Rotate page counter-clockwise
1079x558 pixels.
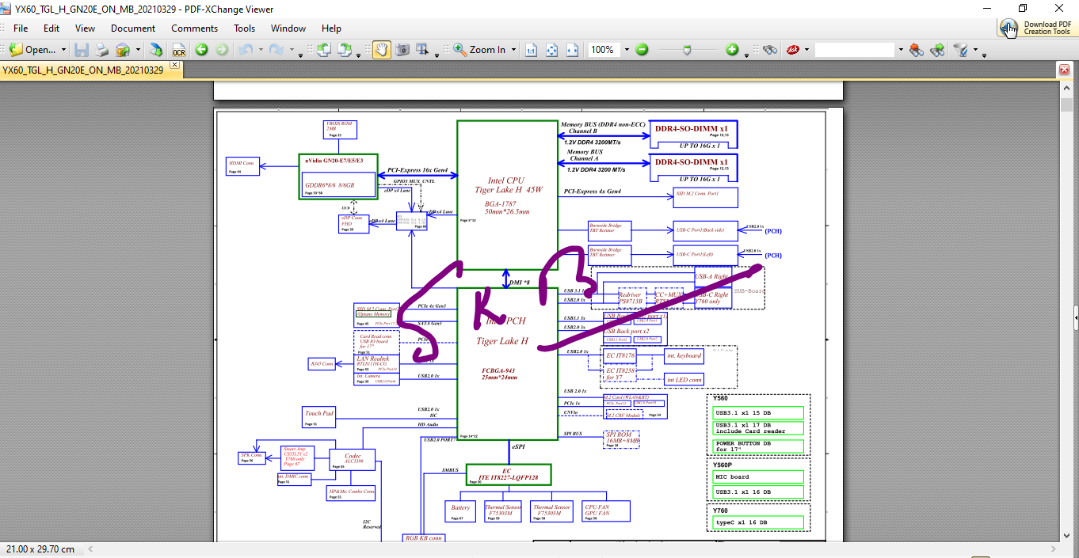point(324,49)
